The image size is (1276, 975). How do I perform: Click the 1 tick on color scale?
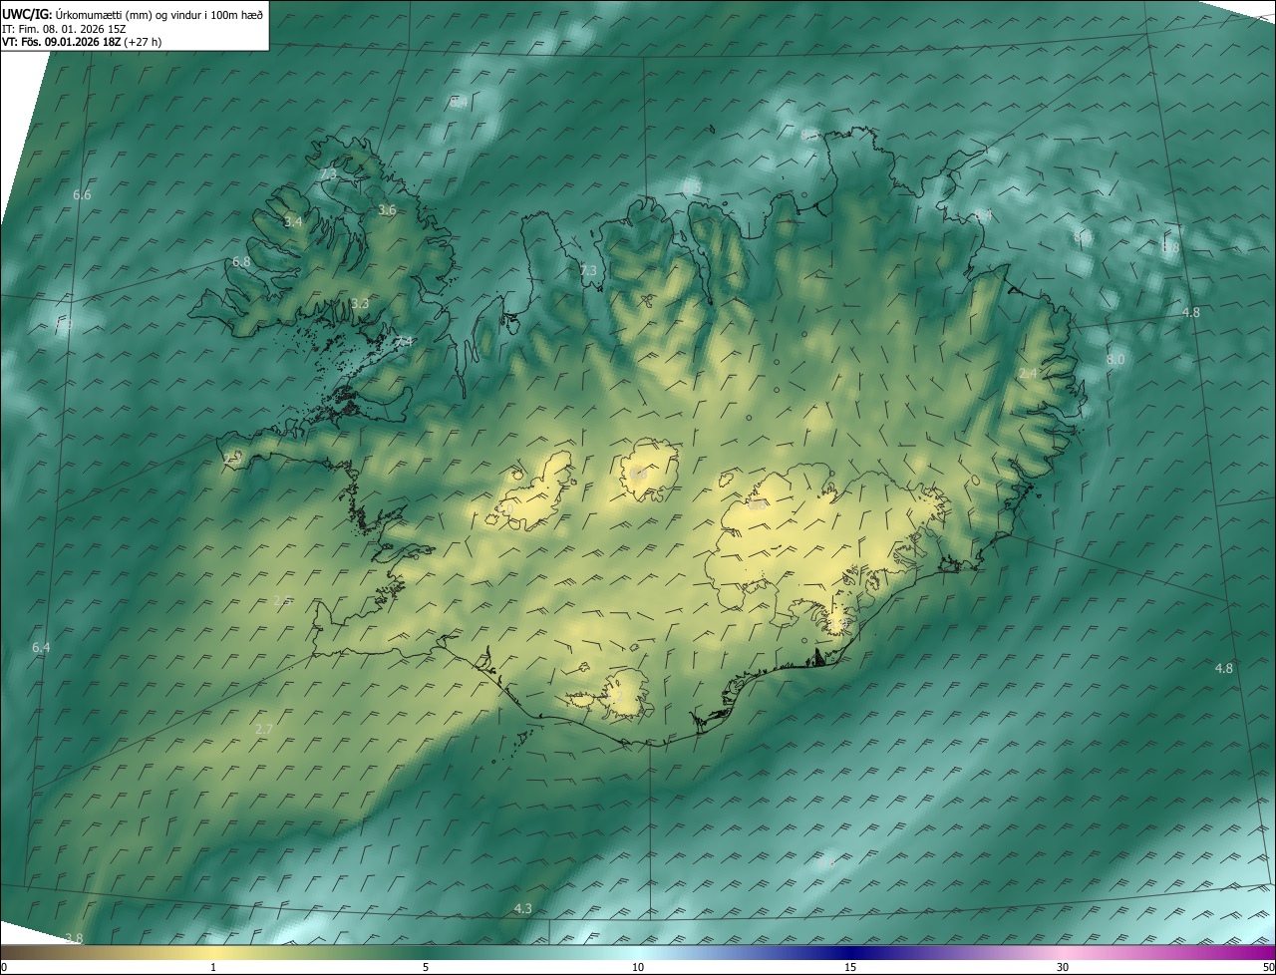click(213, 967)
